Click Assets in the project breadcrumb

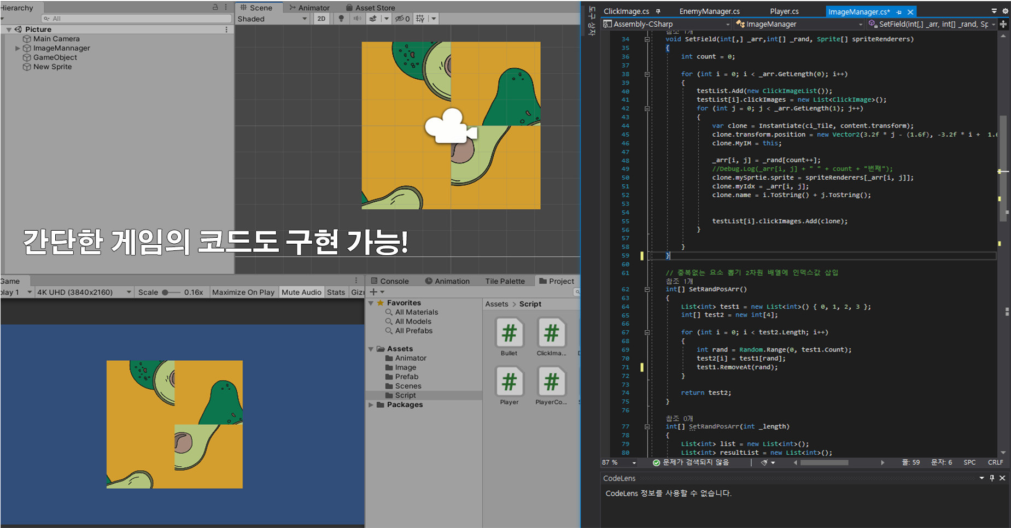(x=496, y=304)
